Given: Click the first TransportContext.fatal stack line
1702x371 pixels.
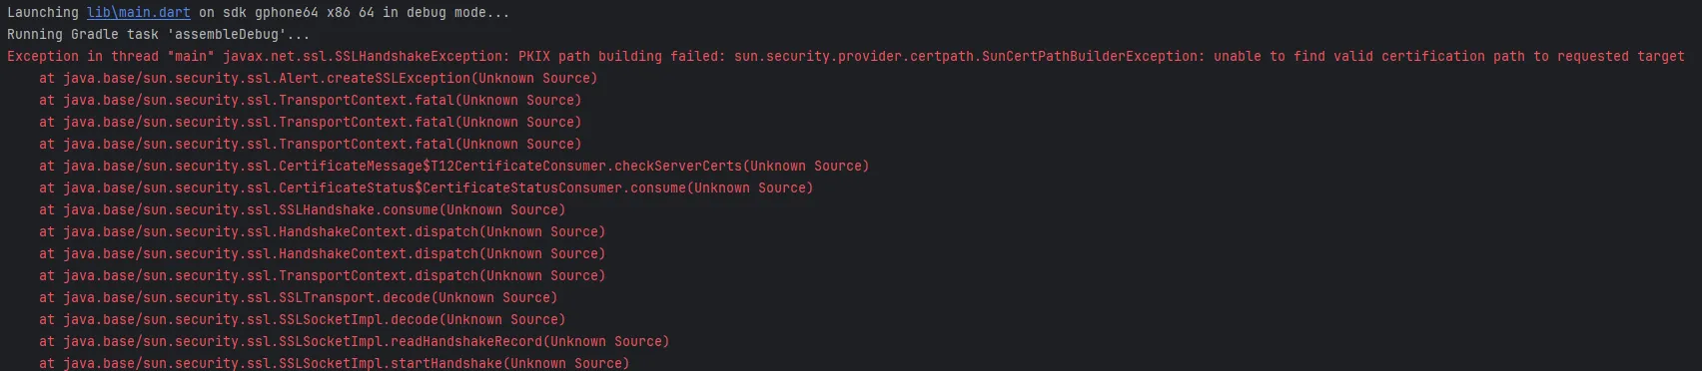Looking at the screenshot, I should coord(311,101).
